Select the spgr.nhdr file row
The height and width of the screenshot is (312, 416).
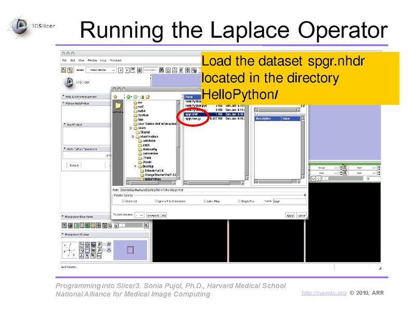point(214,114)
